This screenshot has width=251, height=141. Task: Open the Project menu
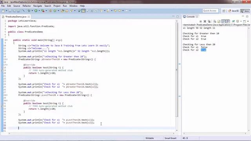tap(57, 6)
